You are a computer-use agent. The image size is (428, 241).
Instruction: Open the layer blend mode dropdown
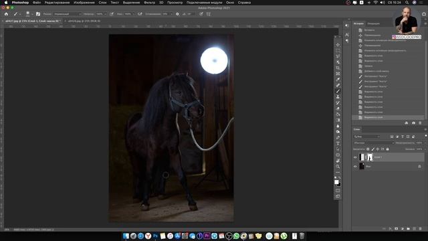tap(374, 143)
